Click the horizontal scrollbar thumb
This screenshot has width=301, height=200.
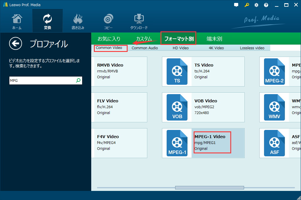pyautogui.click(x=209, y=188)
